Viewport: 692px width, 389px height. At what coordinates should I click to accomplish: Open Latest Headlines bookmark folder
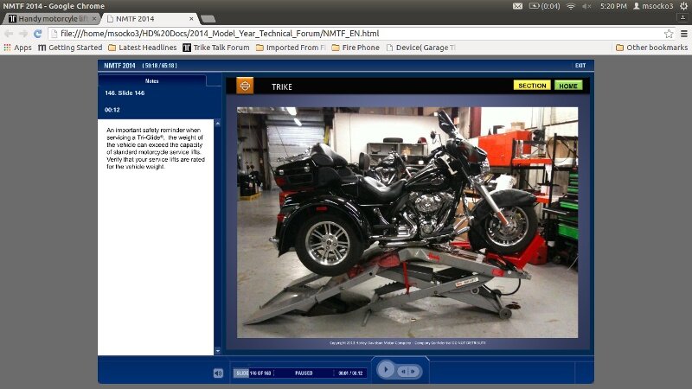pyautogui.click(x=142, y=48)
